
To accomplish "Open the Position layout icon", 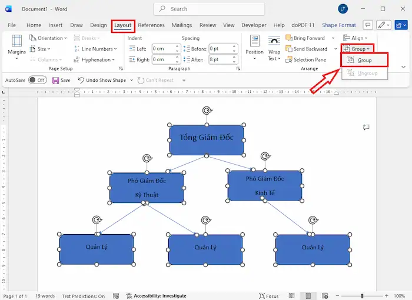I will coord(254,46).
